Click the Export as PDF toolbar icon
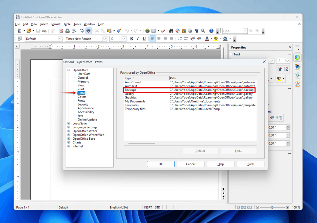 [61, 31]
